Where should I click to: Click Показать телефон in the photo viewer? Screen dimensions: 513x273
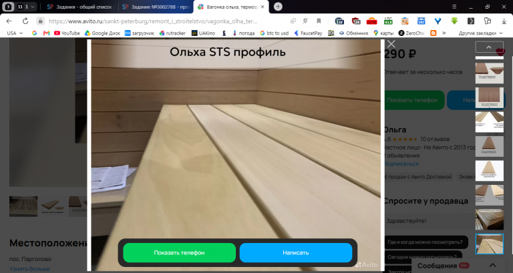pyautogui.click(x=179, y=253)
